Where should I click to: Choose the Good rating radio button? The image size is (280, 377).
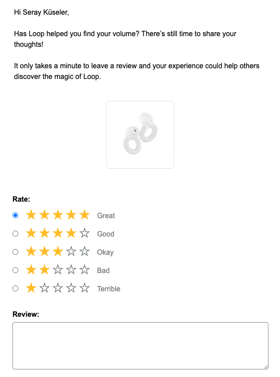[15, 233]
